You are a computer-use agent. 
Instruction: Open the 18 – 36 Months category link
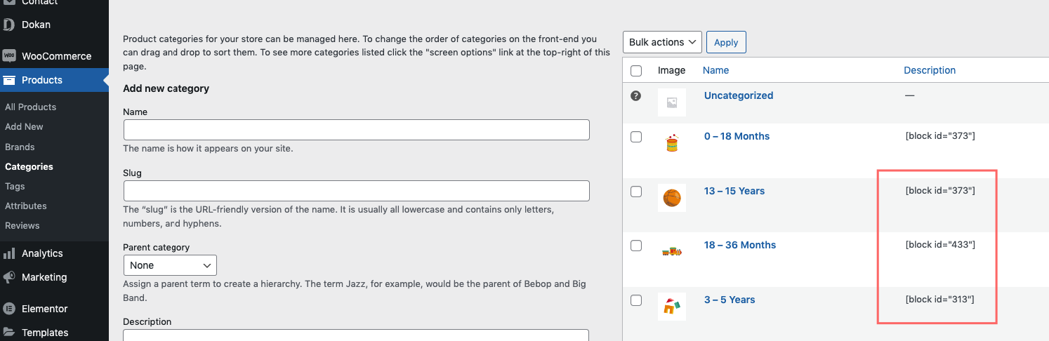(x=740, y=245)
